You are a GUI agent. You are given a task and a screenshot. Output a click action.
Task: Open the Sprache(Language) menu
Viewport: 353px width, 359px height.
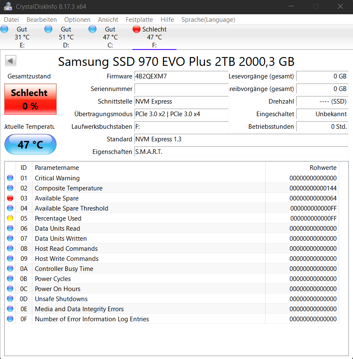[208, 20]
